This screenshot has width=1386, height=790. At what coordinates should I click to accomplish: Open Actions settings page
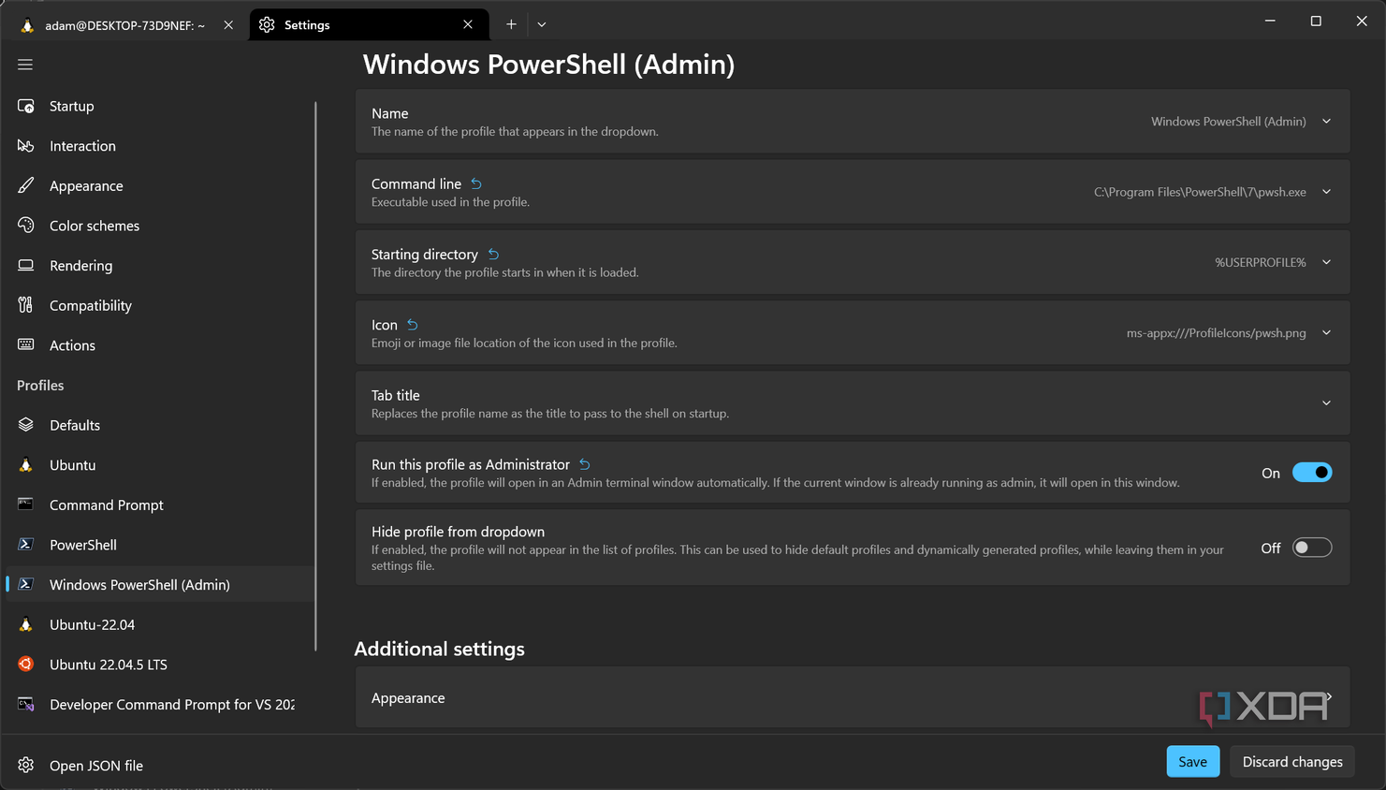(x=160, y=345)
